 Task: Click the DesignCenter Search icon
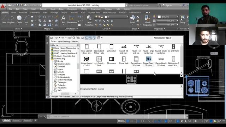tap(74, 38)
